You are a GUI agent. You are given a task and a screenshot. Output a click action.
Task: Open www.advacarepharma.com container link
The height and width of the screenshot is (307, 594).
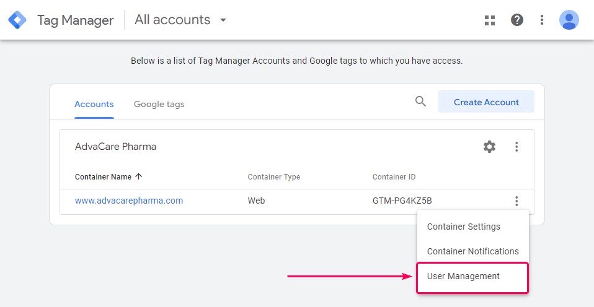tap(129, 201)
